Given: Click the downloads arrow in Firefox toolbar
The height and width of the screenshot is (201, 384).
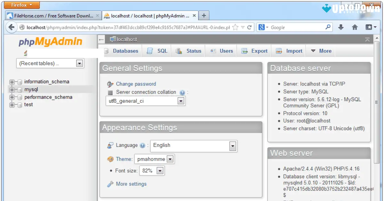Looking at the screenshot, I should [x=341, y=27].
